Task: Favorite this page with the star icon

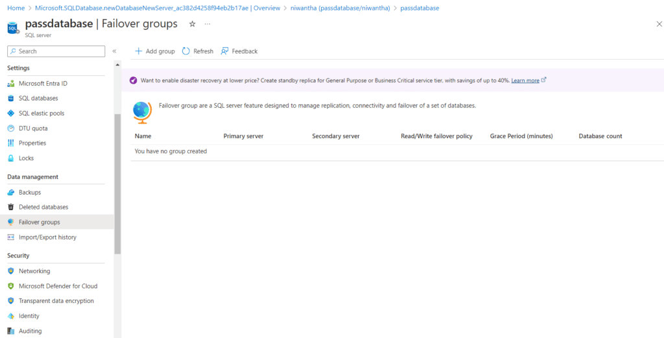Action: click(192, 24)
